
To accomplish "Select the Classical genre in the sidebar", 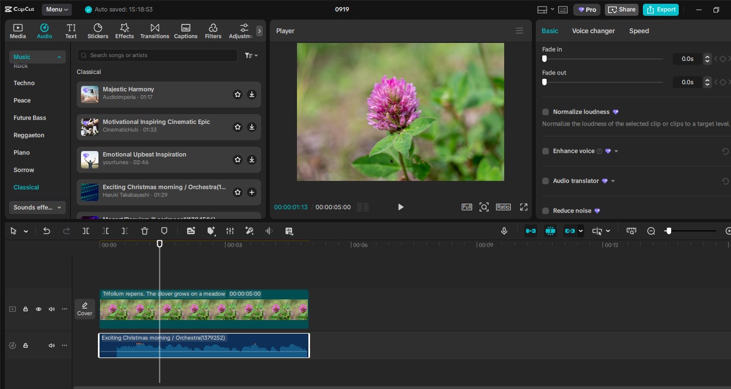I will tap(26, 187).
